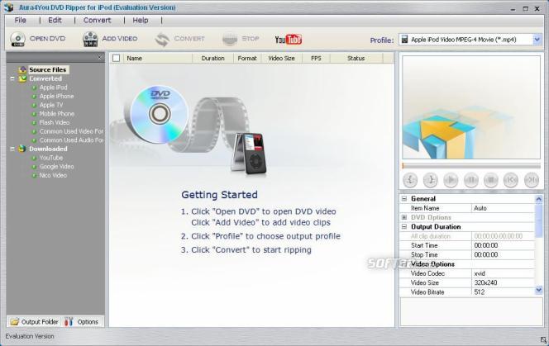Change the Video Codec value xvid
549x346 pixels.
[503, 273]
